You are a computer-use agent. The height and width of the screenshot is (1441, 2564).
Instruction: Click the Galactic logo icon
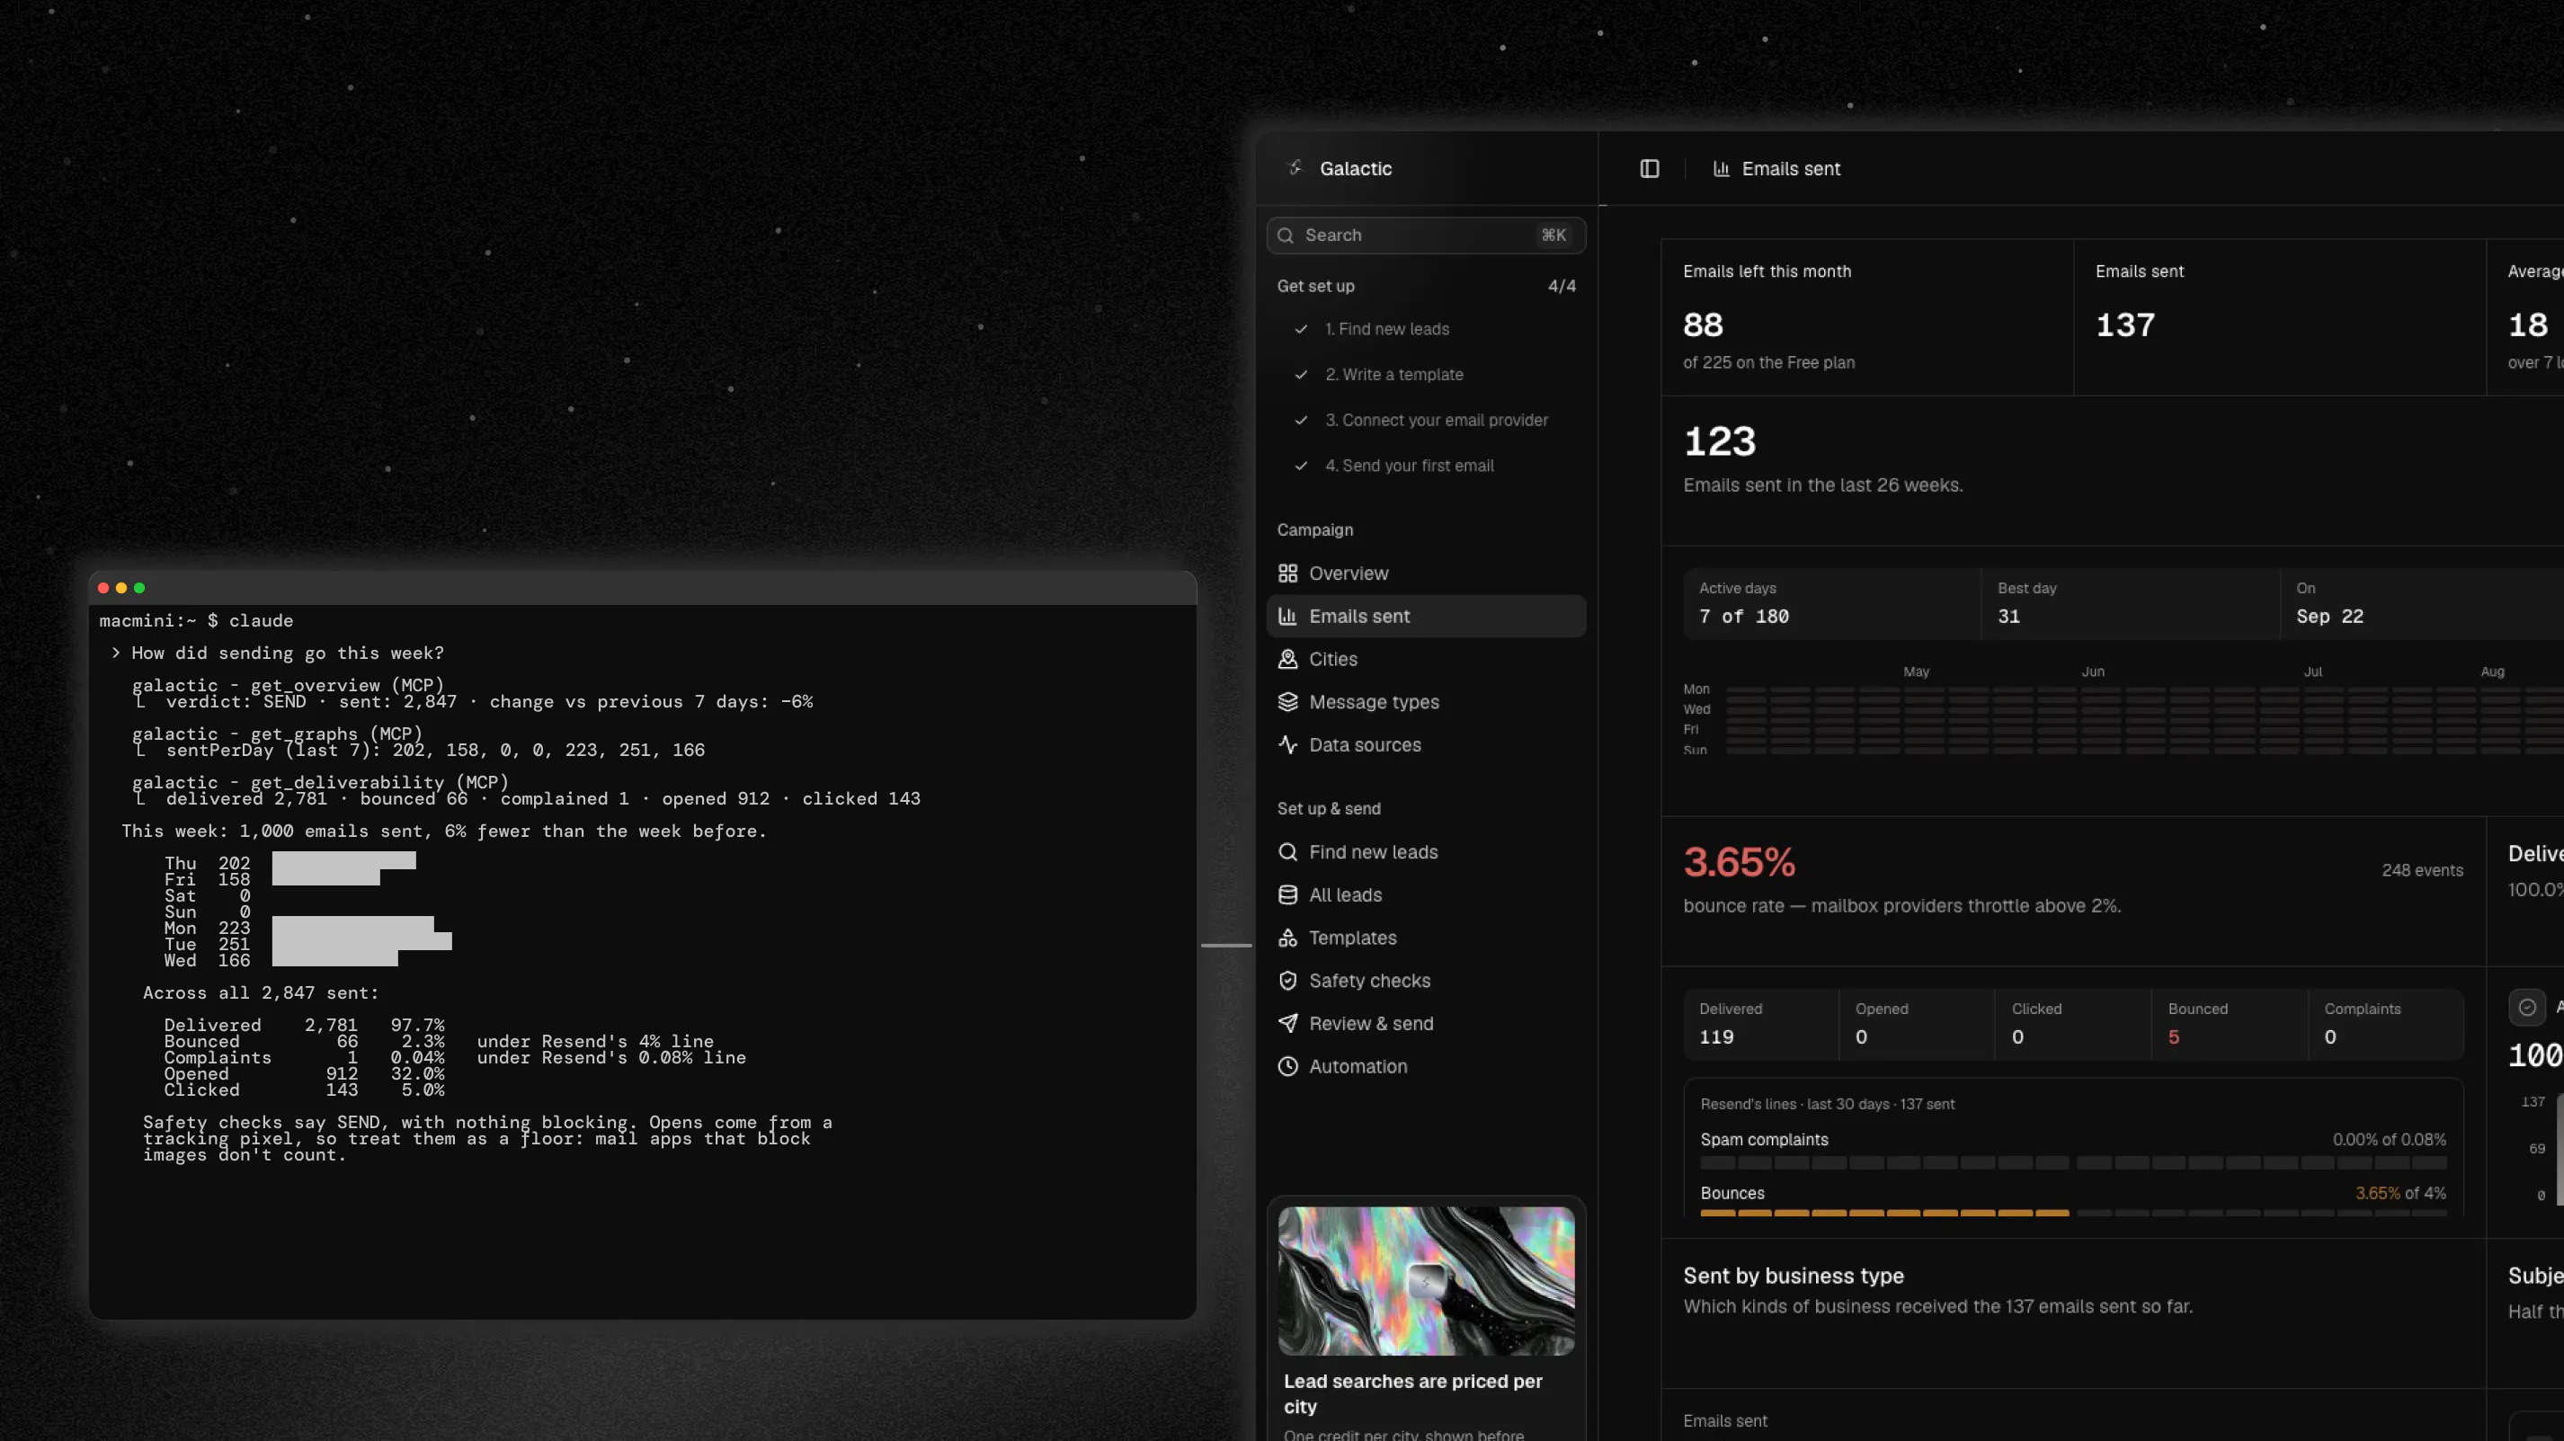click(x=1295, y=168)
